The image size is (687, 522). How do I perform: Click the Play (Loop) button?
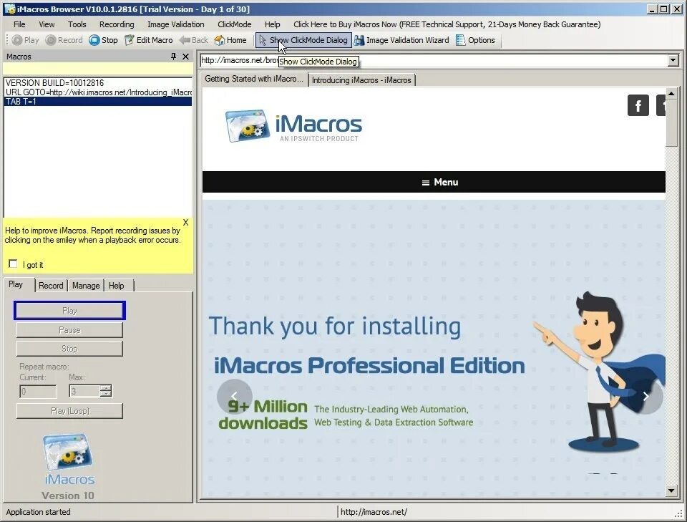(69, 411)
